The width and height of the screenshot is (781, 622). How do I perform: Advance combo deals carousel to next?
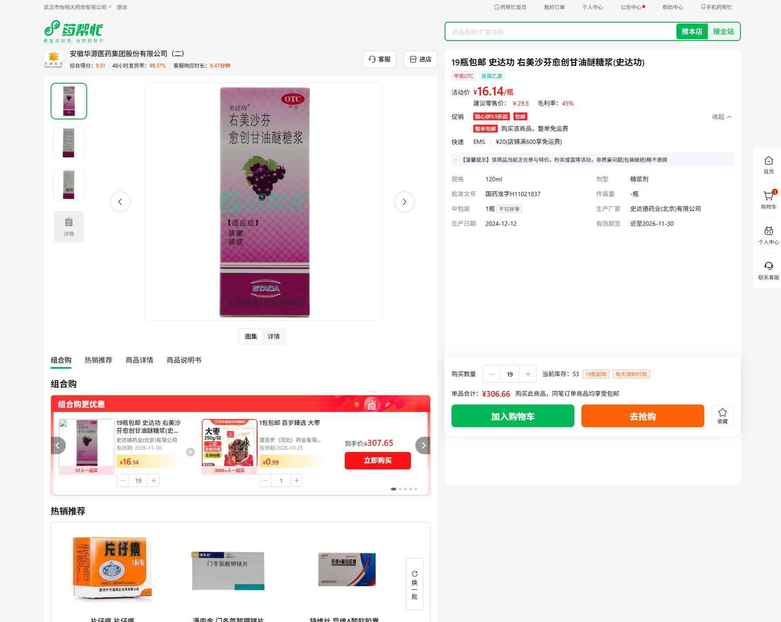click(x=423, y=445)
